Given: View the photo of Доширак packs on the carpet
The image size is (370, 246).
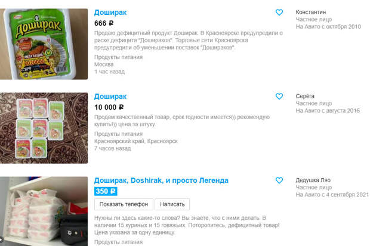Looking at the screenshot, I should [x=44, y=128].
